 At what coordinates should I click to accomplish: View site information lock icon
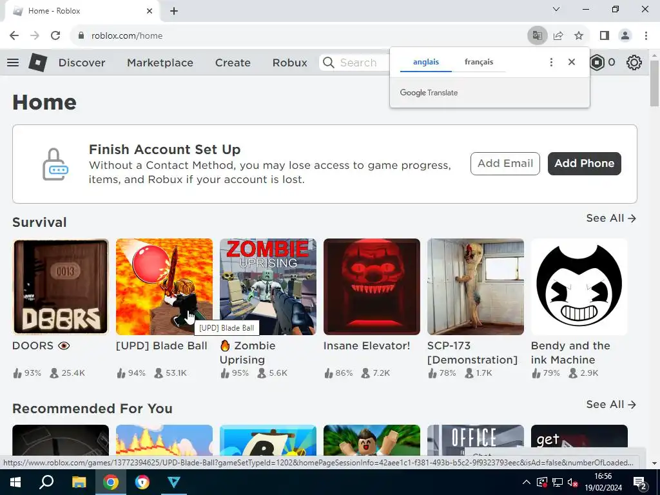point(81,36)
